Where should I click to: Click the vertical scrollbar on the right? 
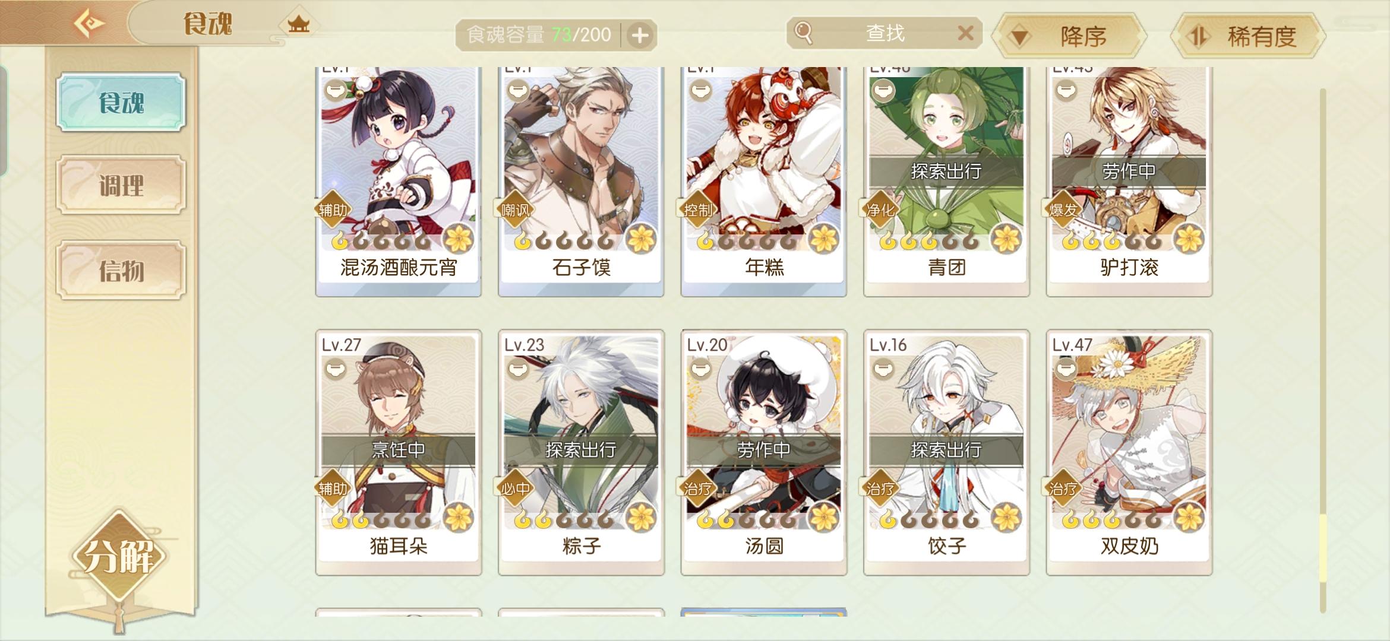coord(1323,350)
